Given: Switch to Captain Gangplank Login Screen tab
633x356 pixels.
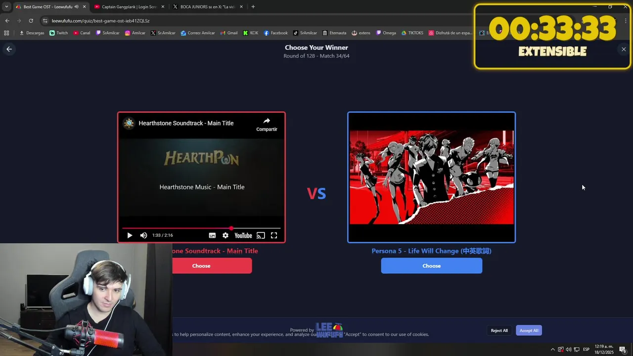Looking at the screenshot, I should point(129,7).
